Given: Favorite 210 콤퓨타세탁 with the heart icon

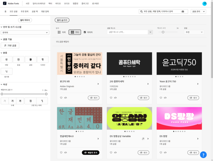Looking at the screenshot, I should click(111, 98).
